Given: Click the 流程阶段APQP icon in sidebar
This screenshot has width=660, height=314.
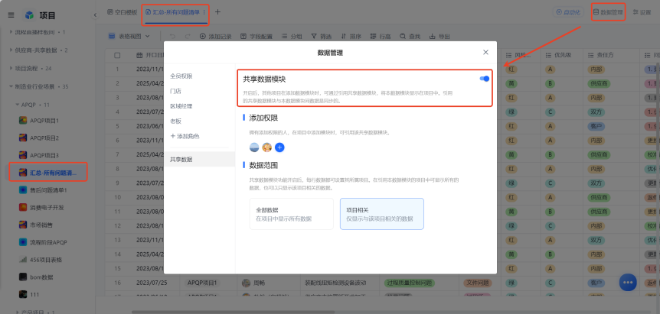Looking at the screenshot, I should (23, 242).
